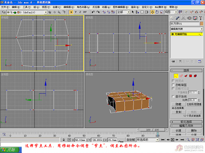Expand the modifier list dropdown

click(x=202, y=29)
